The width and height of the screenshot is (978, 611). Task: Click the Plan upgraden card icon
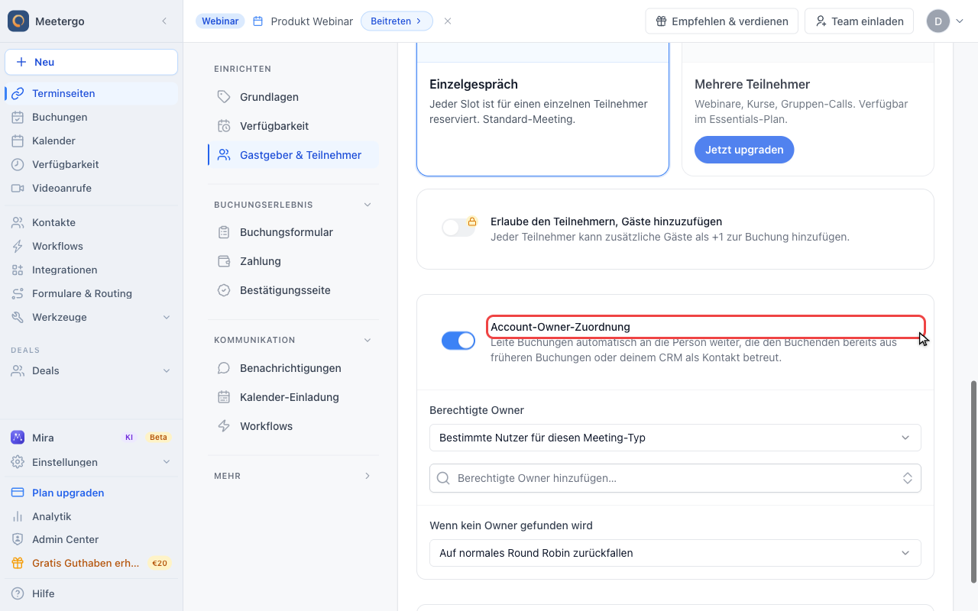(x=18, y=493)
